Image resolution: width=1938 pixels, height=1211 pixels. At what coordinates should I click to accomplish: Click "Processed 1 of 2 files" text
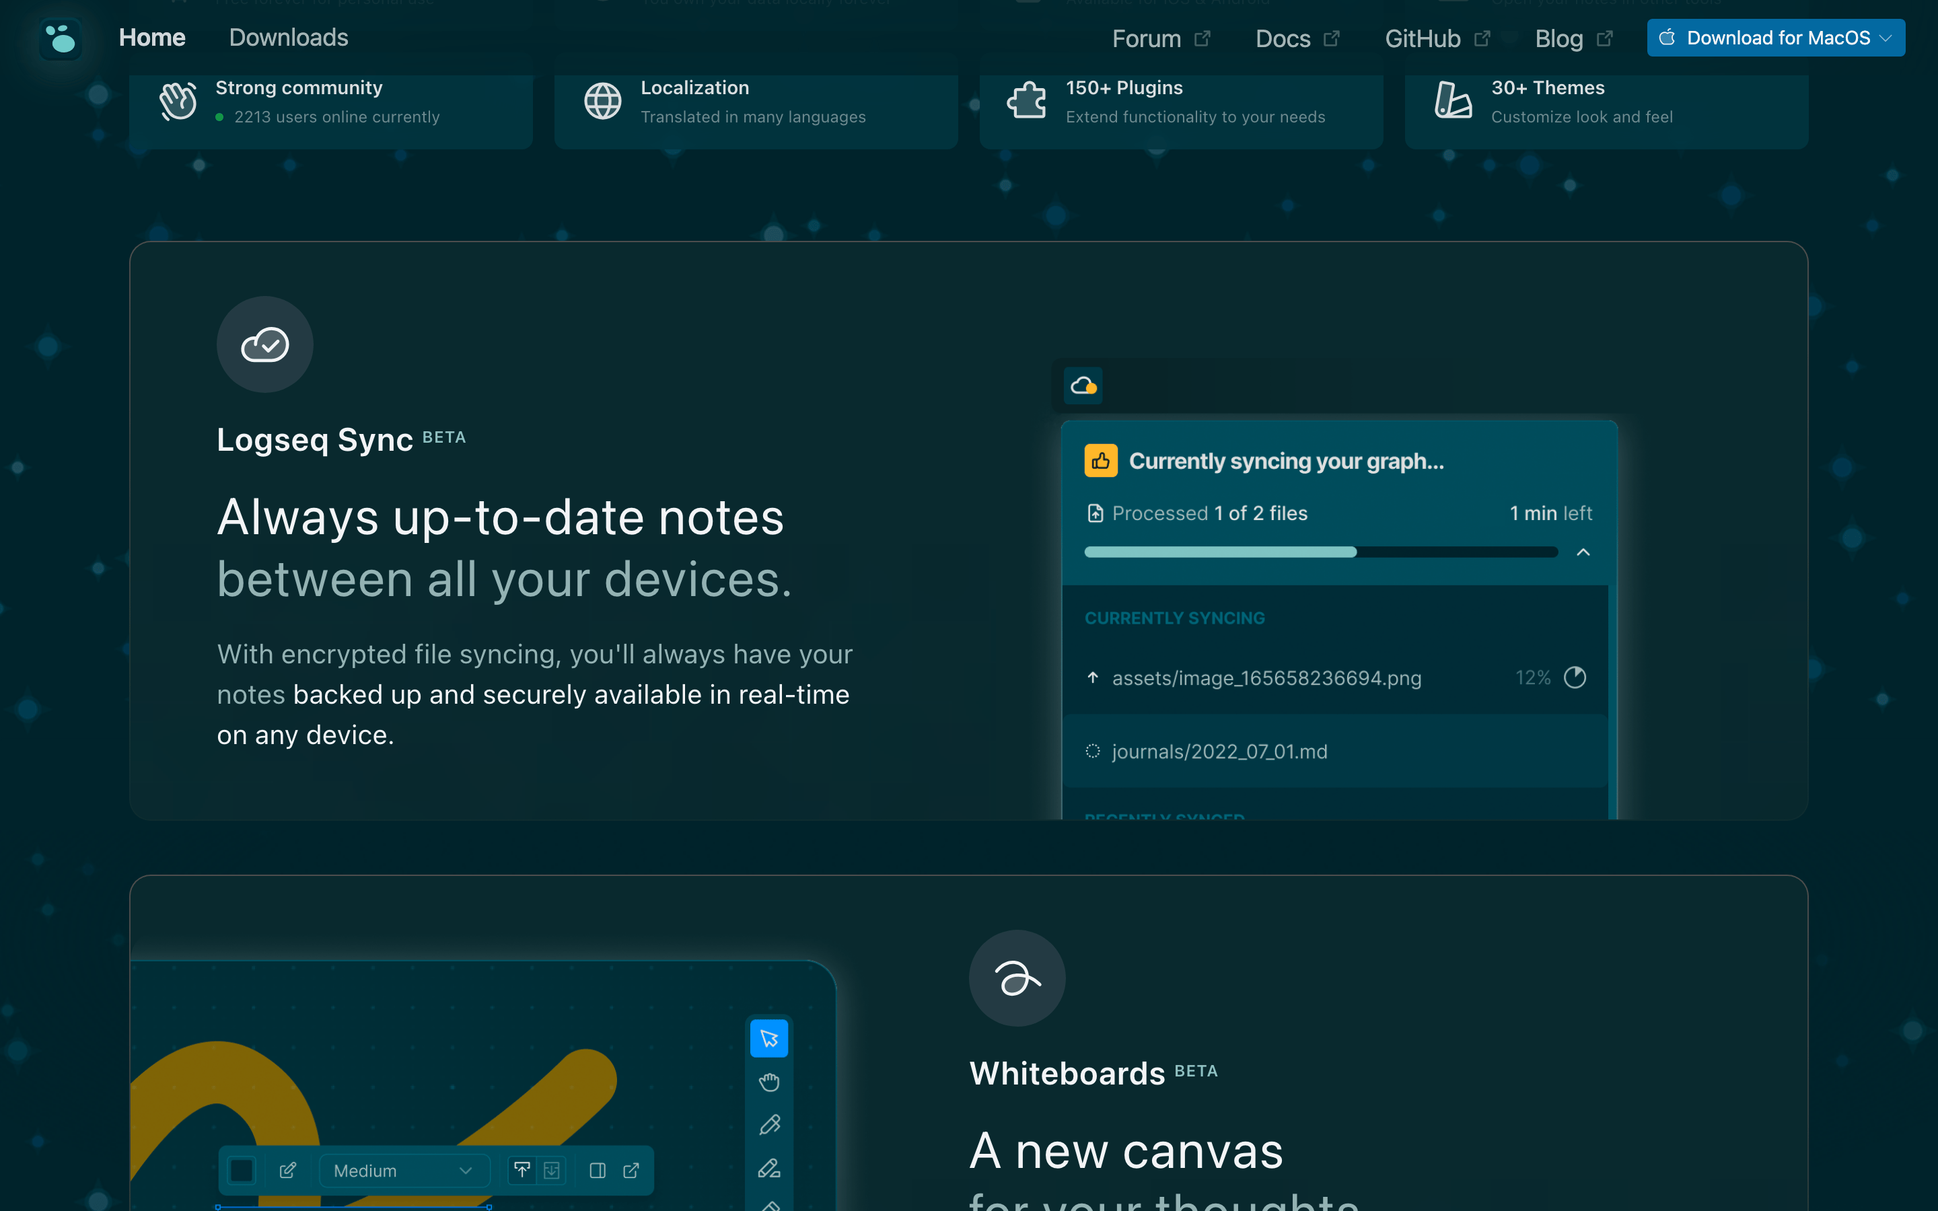point(1209,513)
